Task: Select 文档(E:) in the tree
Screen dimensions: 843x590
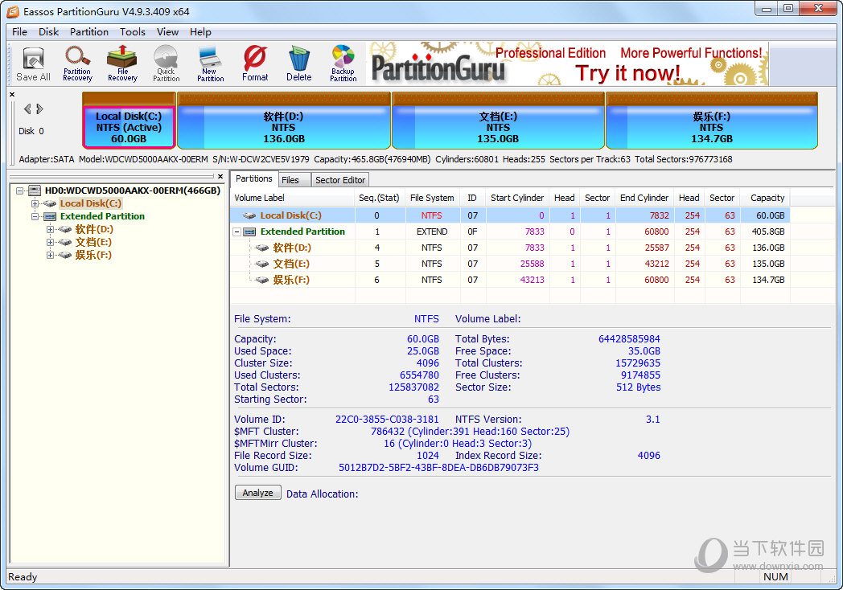Action: (x=93, y=242)
